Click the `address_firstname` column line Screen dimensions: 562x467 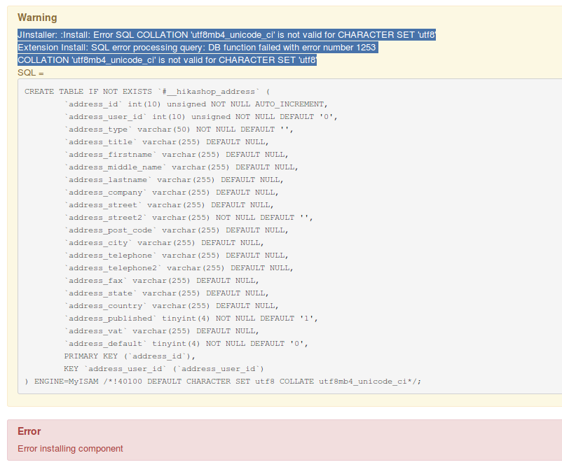pos(177,154)
